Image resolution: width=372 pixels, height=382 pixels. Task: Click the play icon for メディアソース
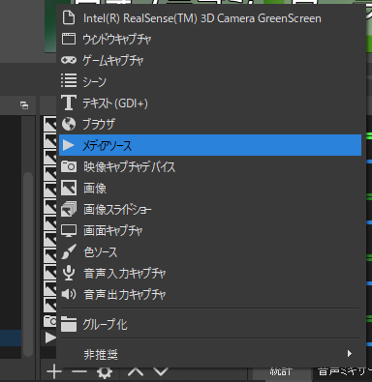coord(69,145)
